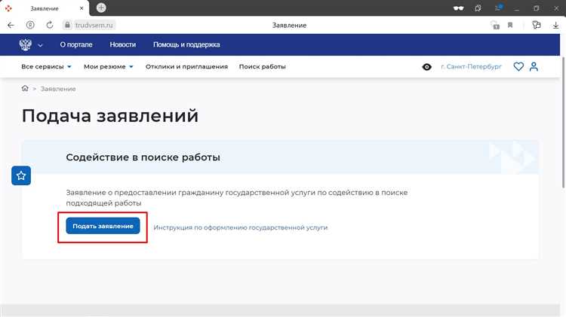Select the Заявление tab
Viewport: 566px width, 317px height.
(45, 8)
